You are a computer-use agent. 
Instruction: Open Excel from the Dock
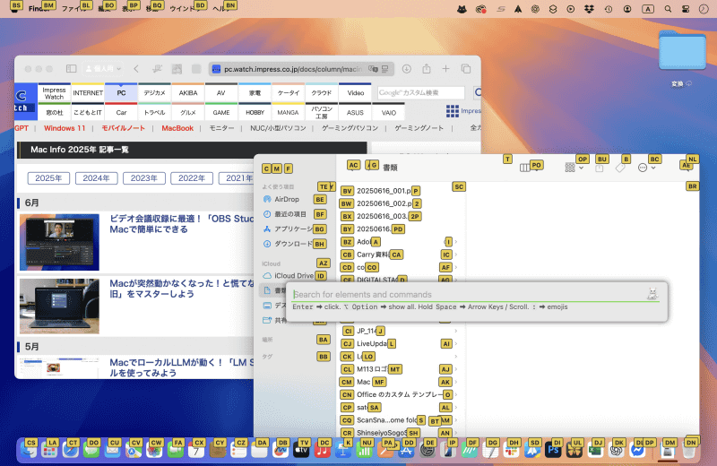click(x=595, y=451)
